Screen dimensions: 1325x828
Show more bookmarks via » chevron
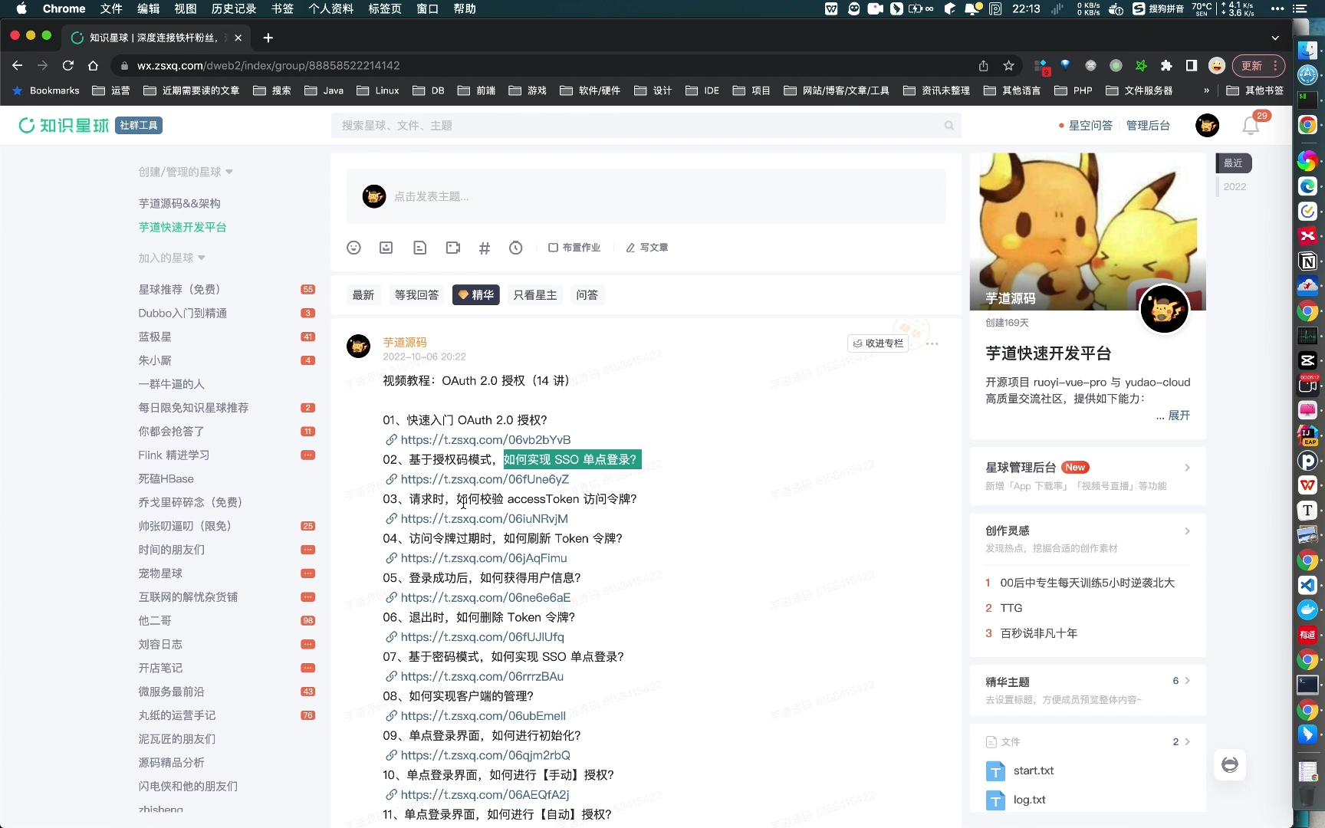(x=1206, y=90)
